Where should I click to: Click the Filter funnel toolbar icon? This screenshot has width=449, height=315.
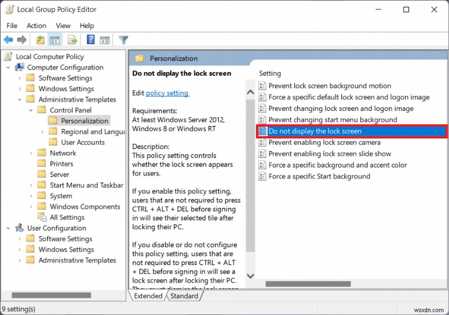[x=123, y=40]
